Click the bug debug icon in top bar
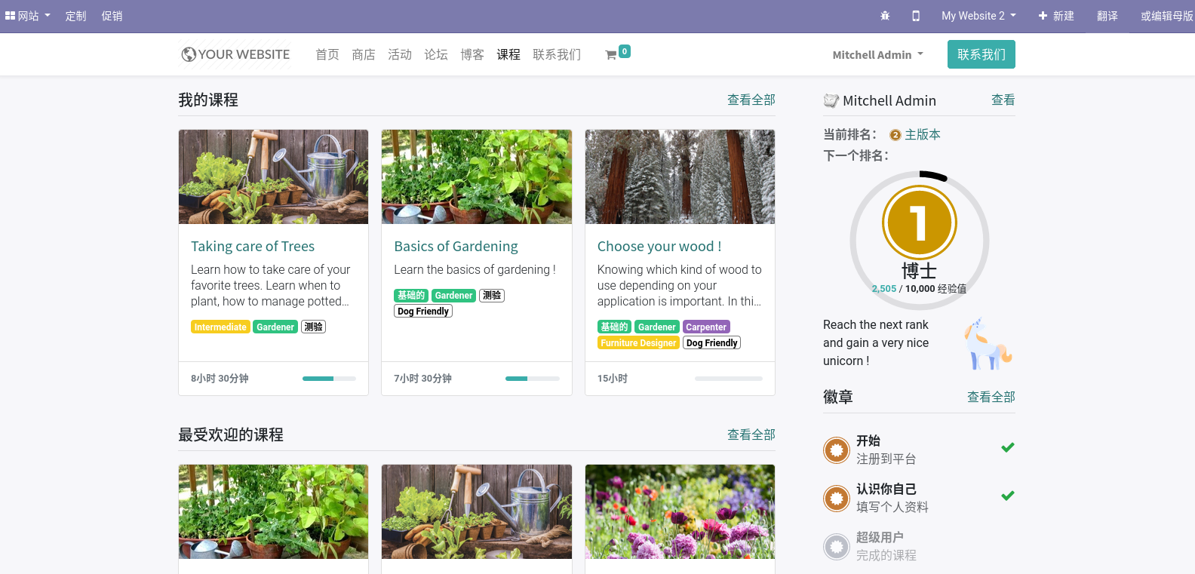Viewport: 1195px width, 574px height. [x=885, y=16]
